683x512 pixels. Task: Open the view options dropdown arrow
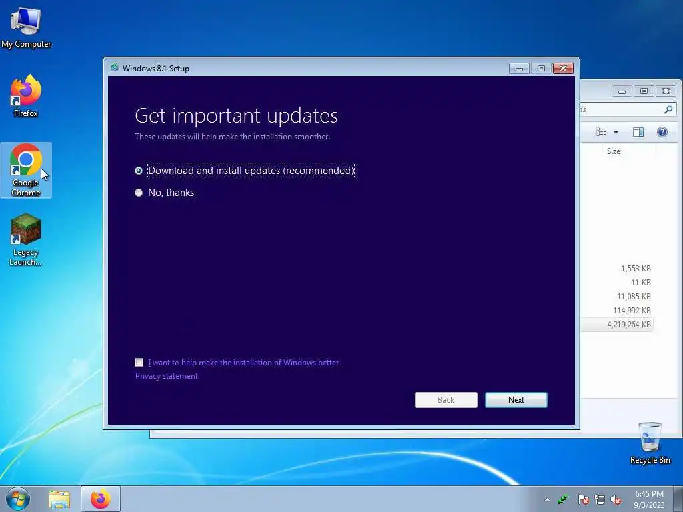616,132
